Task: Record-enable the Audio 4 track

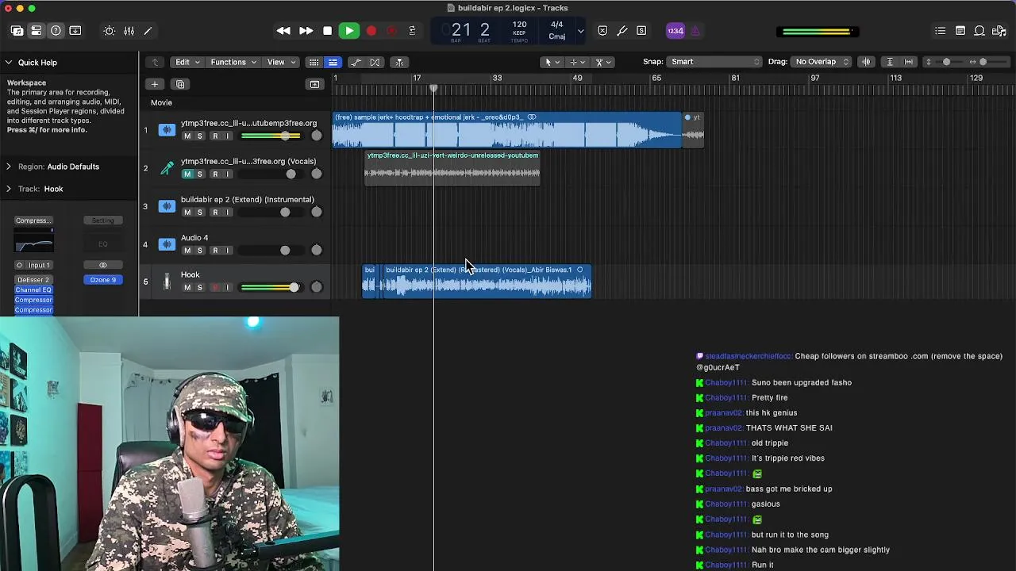Action: point(214,250)
